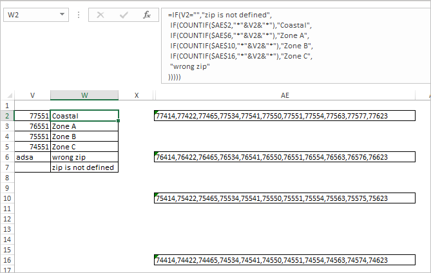Image resolution: width=431 pixels, height=273 pixels.
Task: Select row 2 header
Action: pyautogui.click(x=7, y=116)
